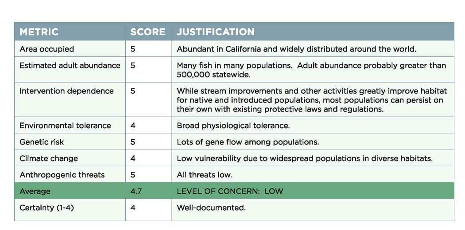This screenshot has width=465, height=230.
Task: Click the Average row label
Action: coord(35,191)
